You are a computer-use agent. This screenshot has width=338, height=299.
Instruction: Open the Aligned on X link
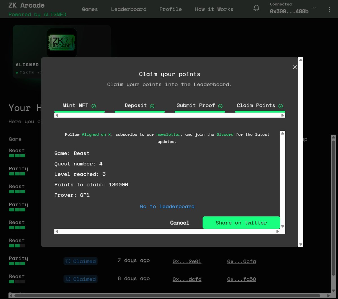(96, 135)
